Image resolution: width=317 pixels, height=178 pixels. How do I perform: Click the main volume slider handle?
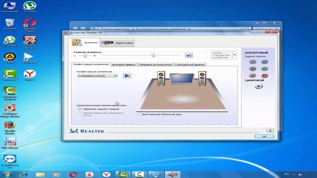[153, 55]
